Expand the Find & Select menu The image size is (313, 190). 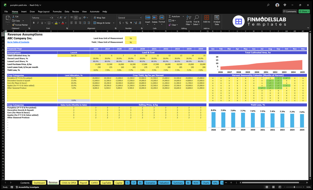coord(196,20)
